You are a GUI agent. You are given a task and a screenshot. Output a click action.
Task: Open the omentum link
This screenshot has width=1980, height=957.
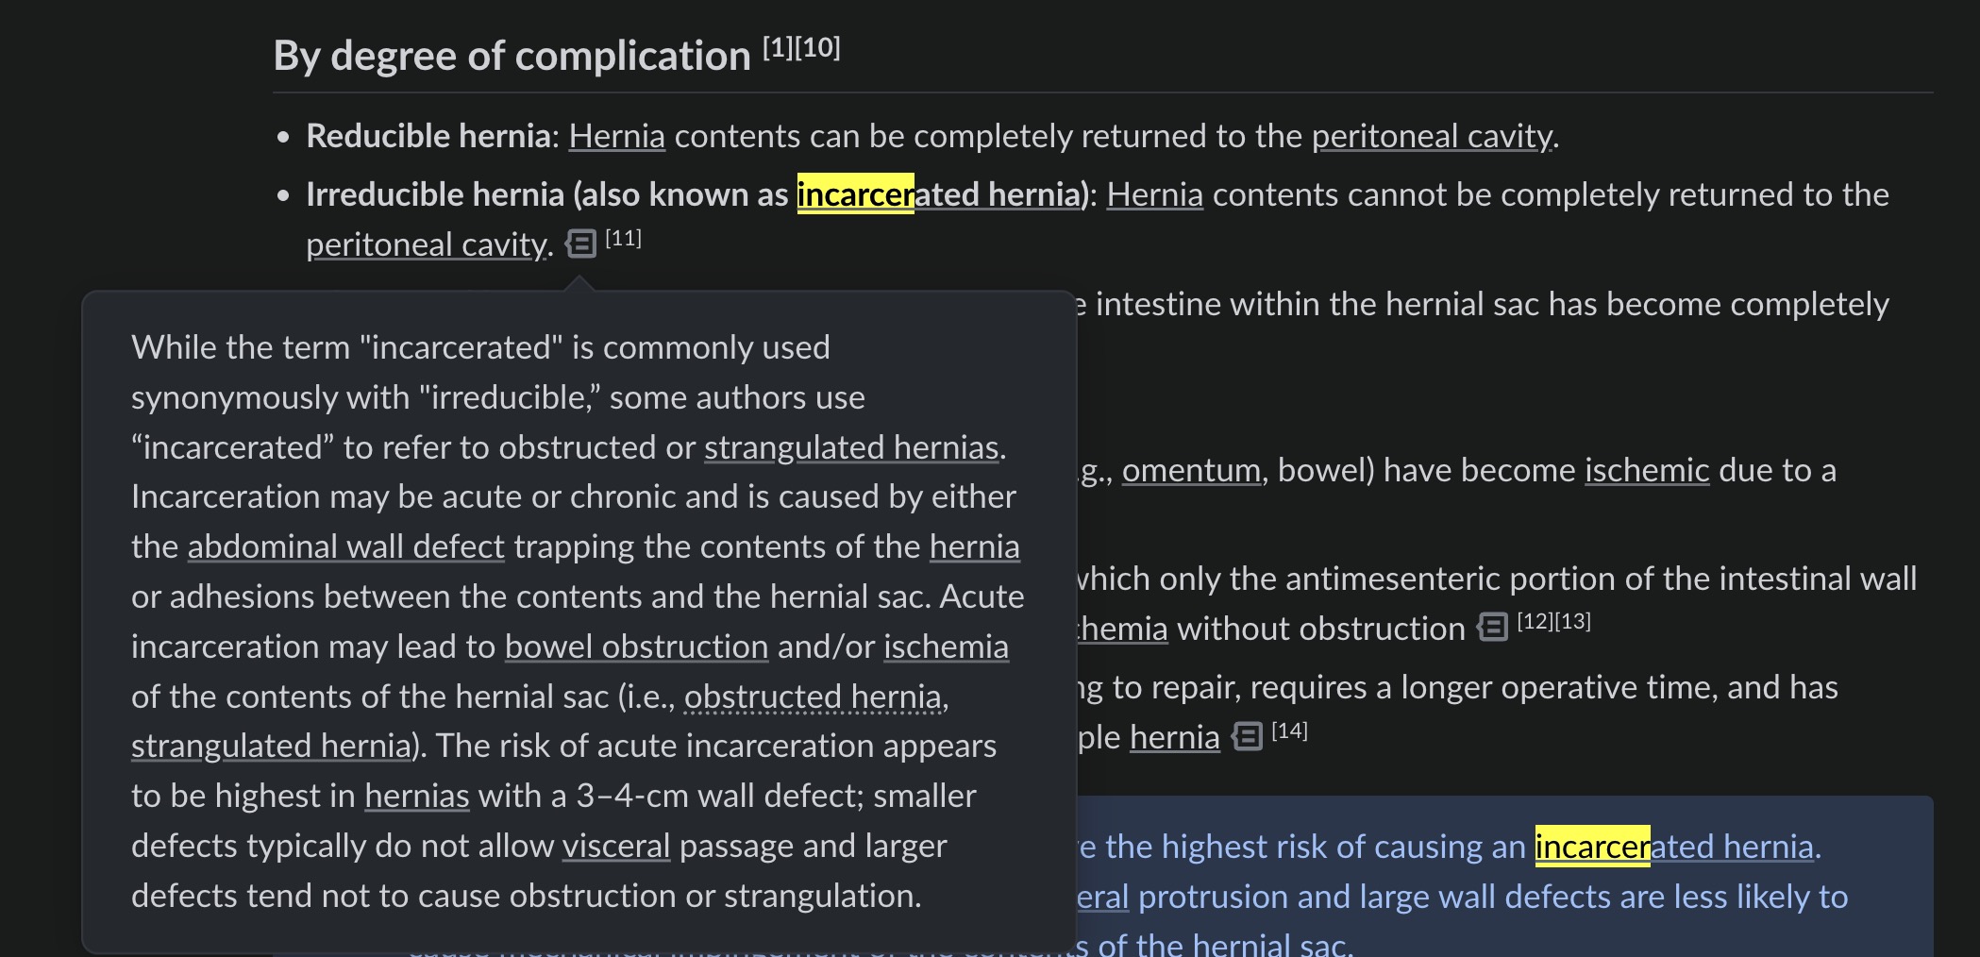tap(1191, 470)
